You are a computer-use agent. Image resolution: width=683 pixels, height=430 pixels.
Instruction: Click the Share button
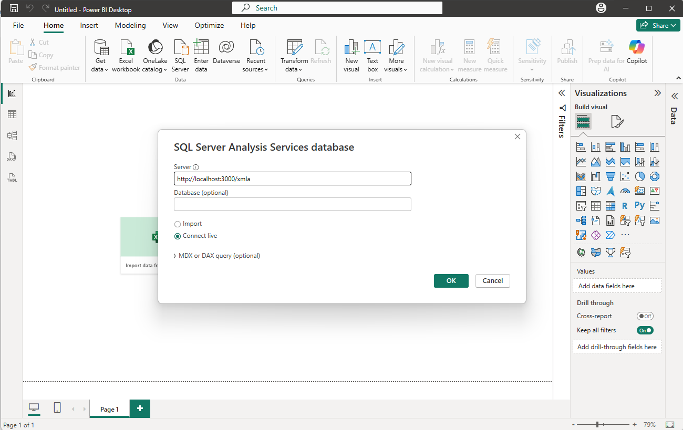[x=658, y=25]
